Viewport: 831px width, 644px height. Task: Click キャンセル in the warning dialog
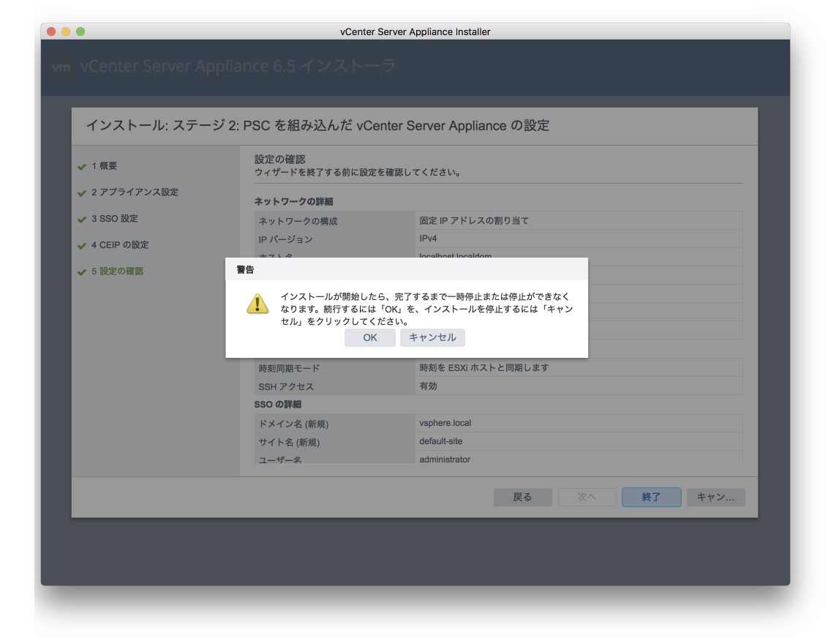point(432,337)
